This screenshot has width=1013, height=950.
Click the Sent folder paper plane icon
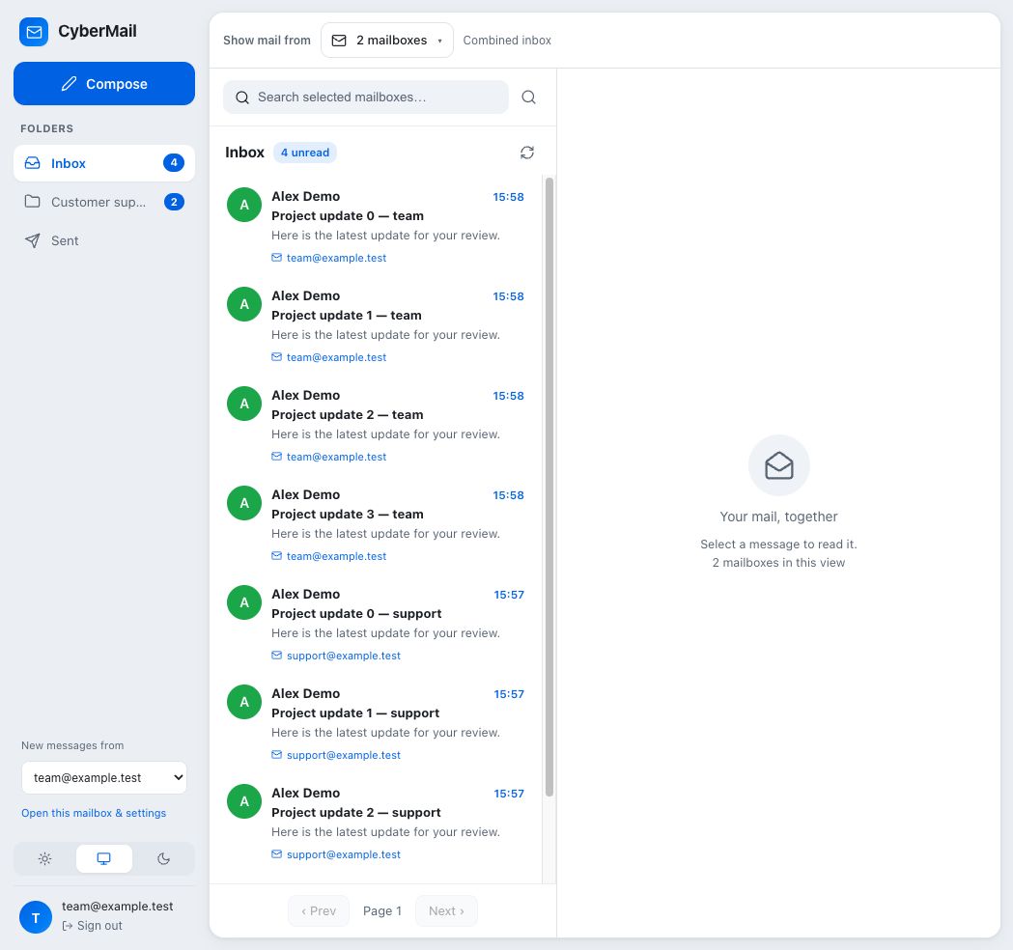32,241
